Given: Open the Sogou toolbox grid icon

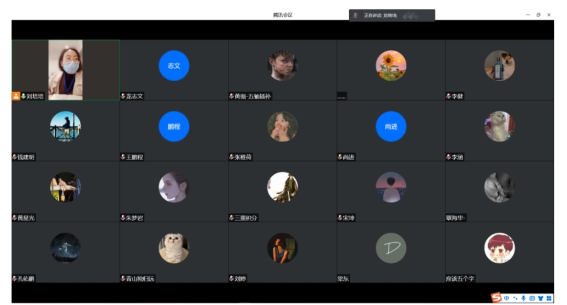Looking at the screenshot, I should coord(548,298).
